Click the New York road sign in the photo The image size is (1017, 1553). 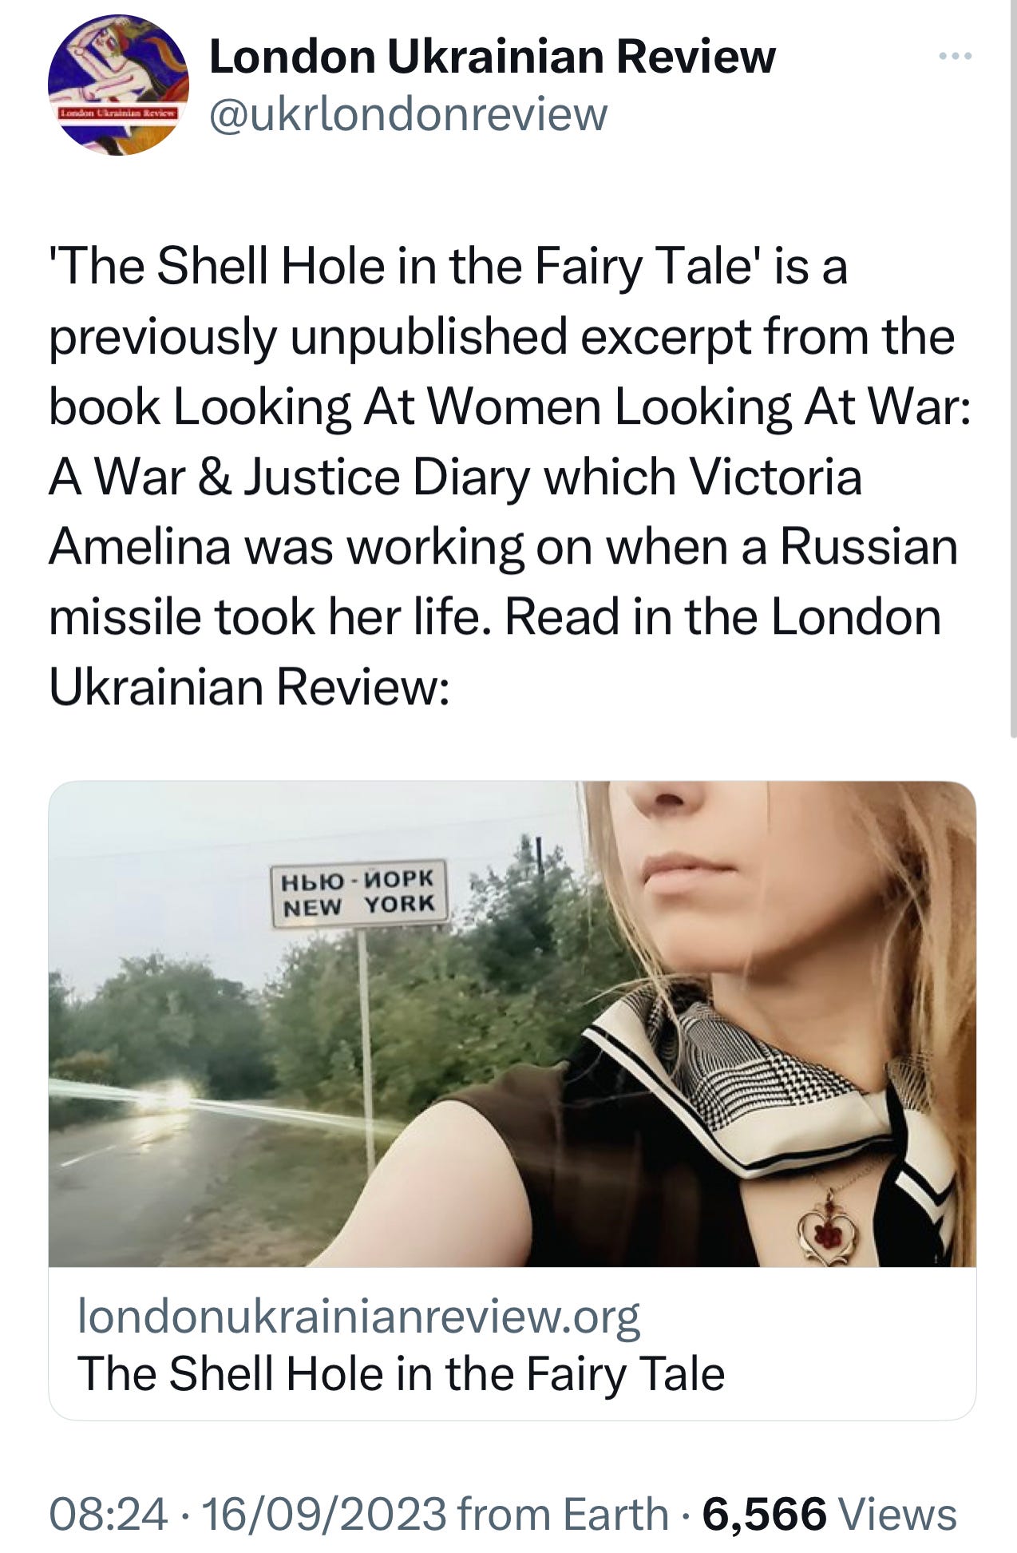[x=359, y=893]
